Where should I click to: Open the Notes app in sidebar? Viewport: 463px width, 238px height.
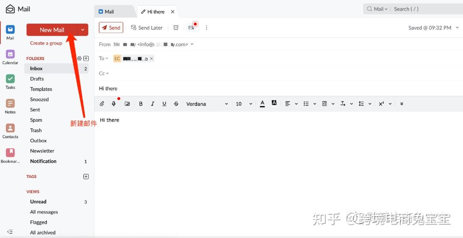10,106
